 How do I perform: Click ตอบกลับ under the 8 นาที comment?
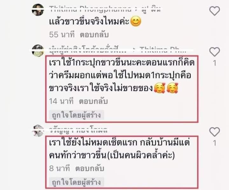pyautogui.click(x=90, y=168)
